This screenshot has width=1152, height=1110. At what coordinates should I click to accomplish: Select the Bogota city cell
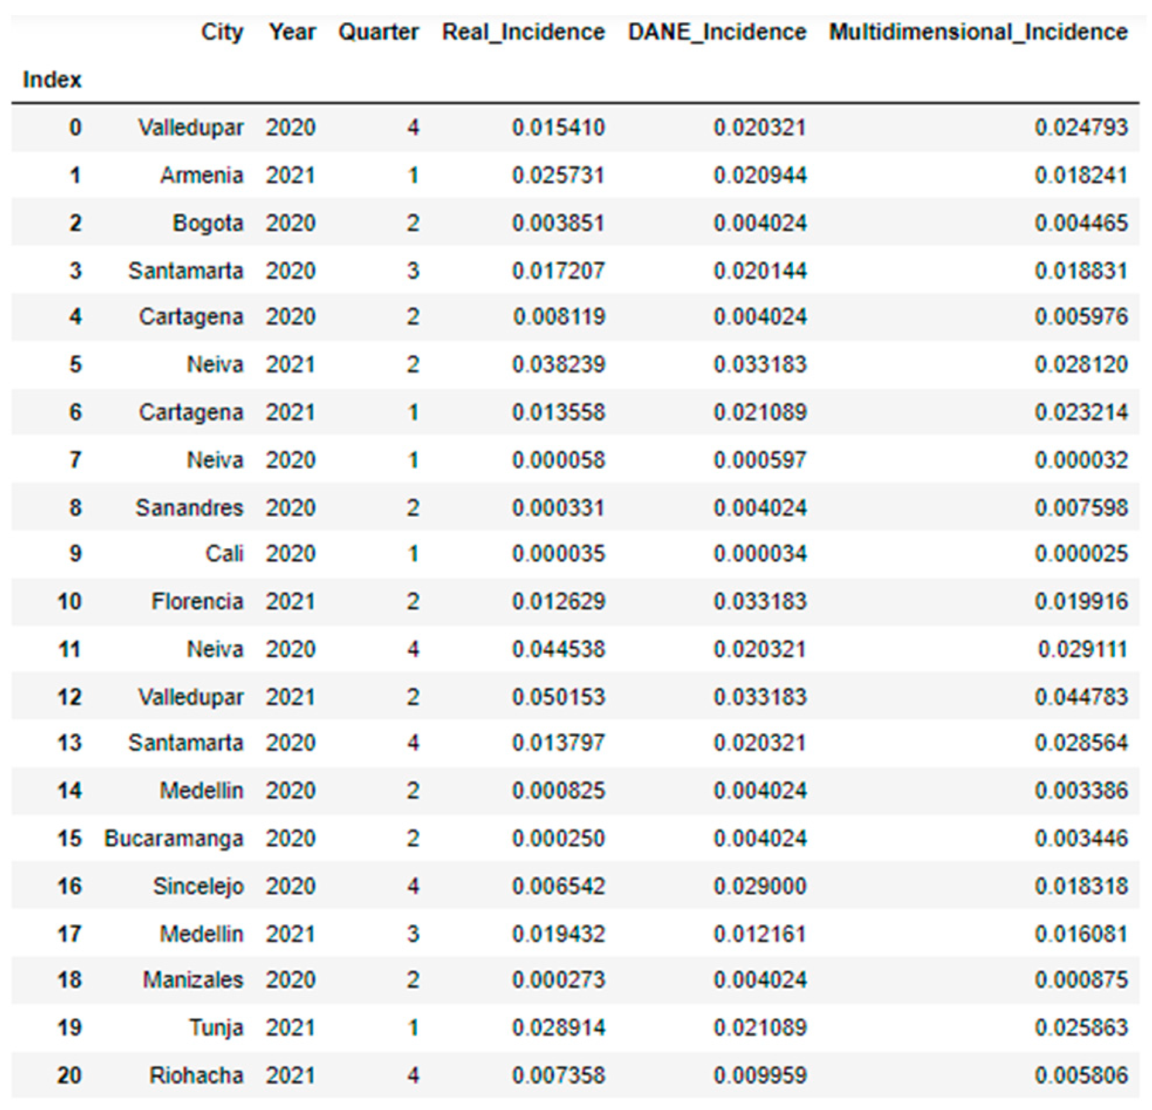click(x=207, y=223)
